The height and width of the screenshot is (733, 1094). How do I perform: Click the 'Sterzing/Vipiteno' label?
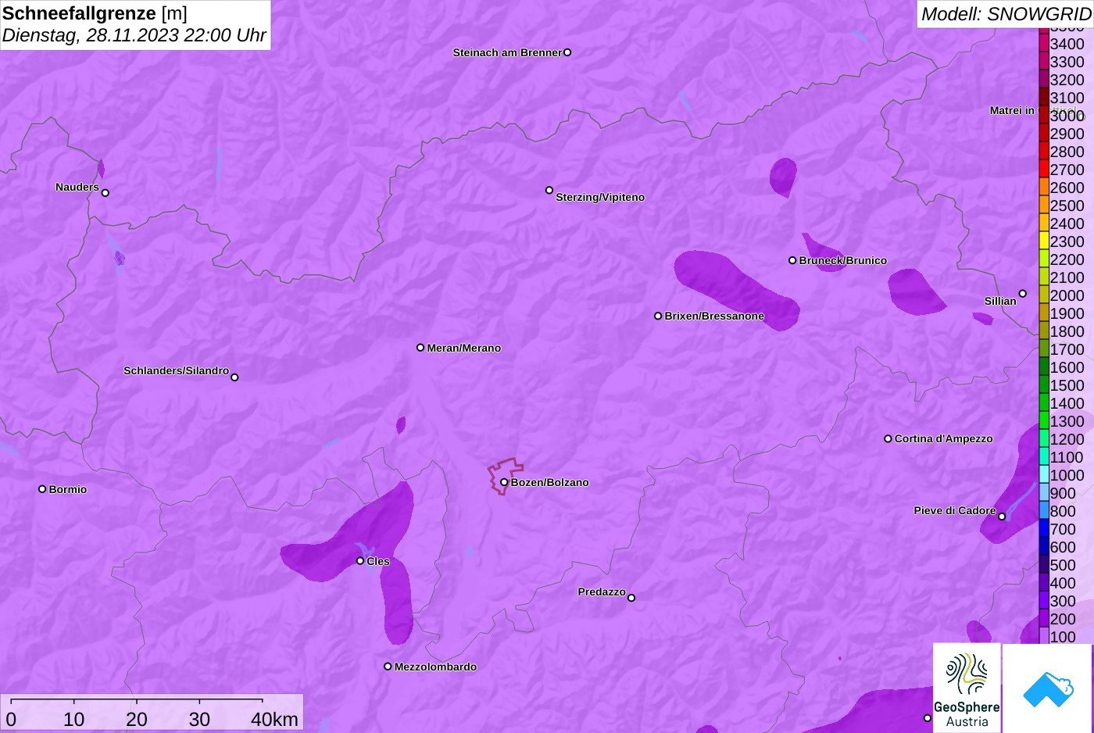[600, 197]
